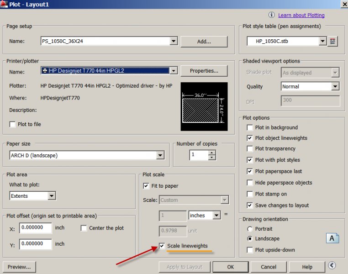348x274 pixels.
Task: Expand the Paper size ARCH D dropdown
Action: pyautogui.click(x=160, y=155)
